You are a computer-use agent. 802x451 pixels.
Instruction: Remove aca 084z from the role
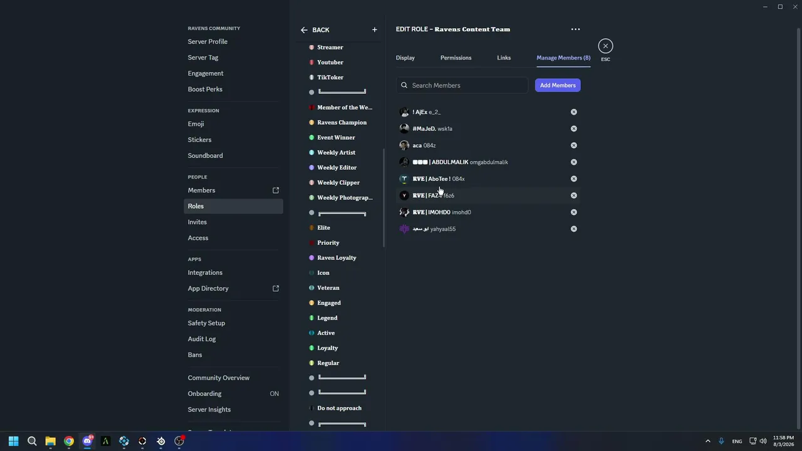coord(573,145)
